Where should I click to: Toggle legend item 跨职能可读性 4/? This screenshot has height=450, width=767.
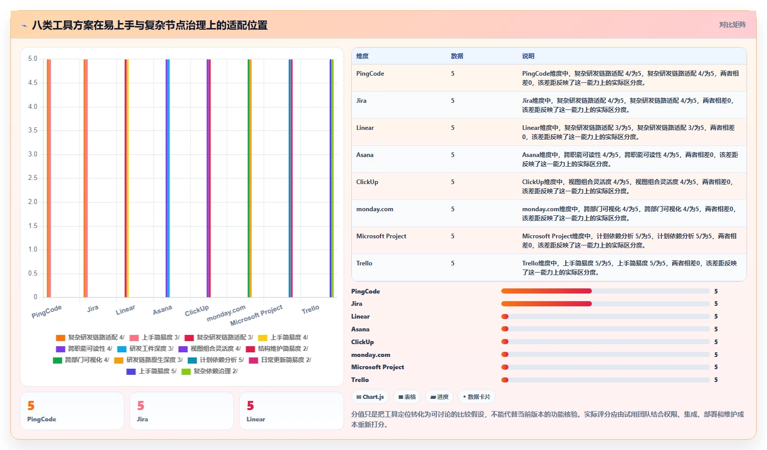click(84, 349)
